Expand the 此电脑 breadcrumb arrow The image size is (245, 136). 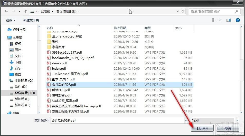[x=52, y=11]
